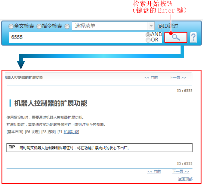
Task: Open the 选择菜单 combo box
Action: [110, 26]
